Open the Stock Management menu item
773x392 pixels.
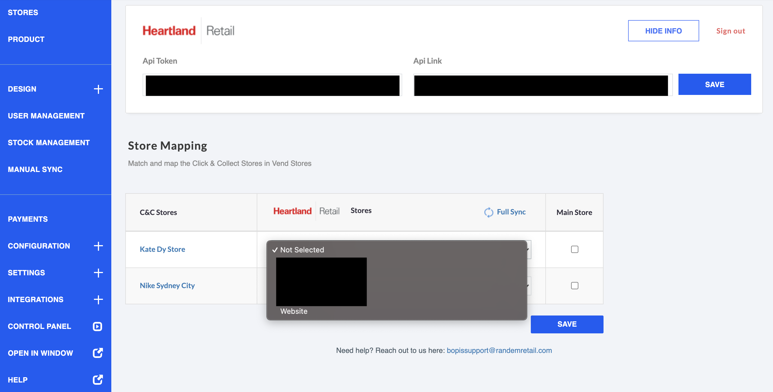49,143
